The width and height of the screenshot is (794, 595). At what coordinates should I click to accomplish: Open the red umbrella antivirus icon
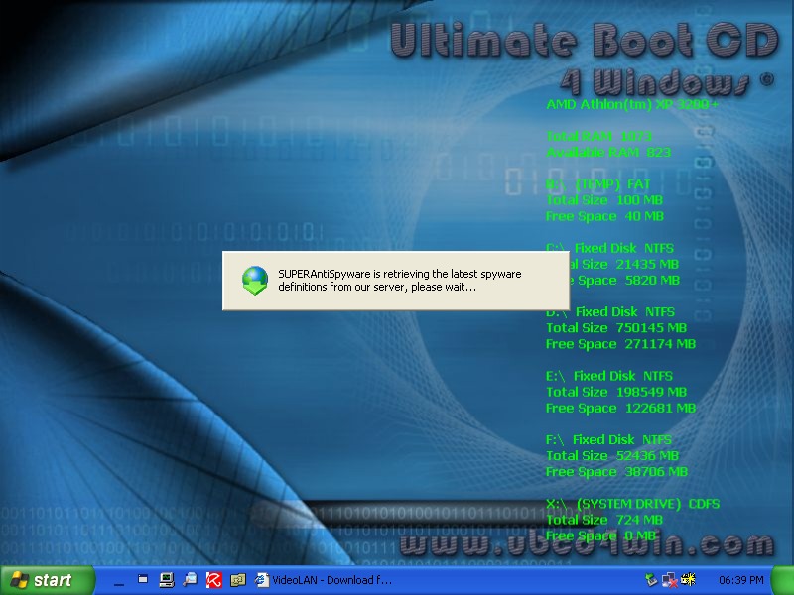click(x=212, y=579)
